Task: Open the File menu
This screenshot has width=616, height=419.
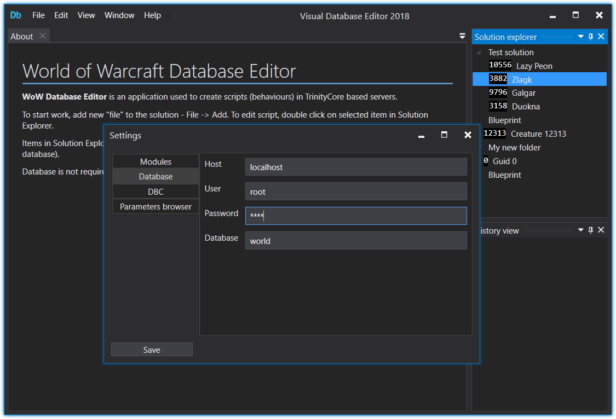Action: pyautogui.click(x=38, y=15)
